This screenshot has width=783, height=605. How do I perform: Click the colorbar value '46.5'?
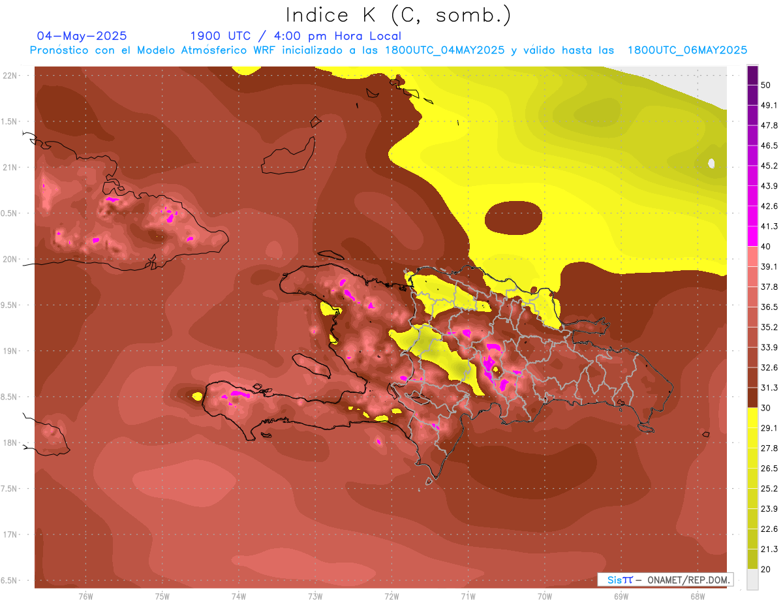click(x=769, y=146)
